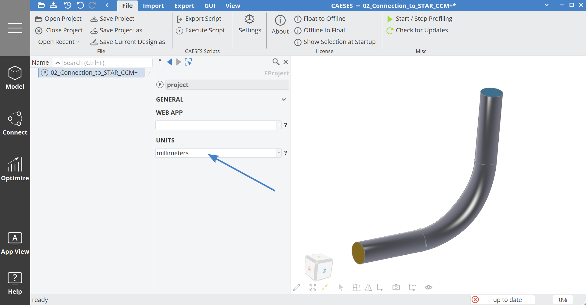Click the save icon in quick access bar
586x305 pixels.
53,5
